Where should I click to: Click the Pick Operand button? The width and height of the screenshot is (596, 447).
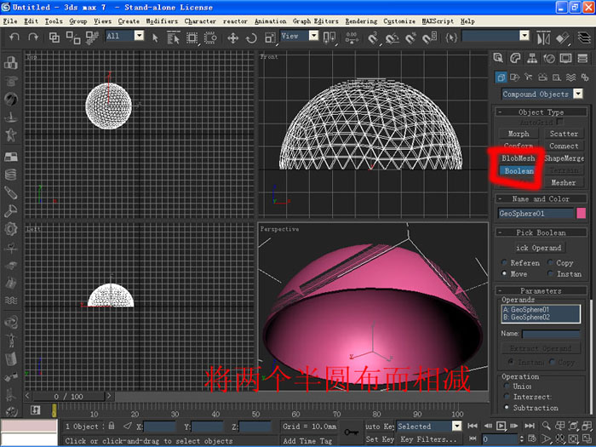click(x=538, y=248)
